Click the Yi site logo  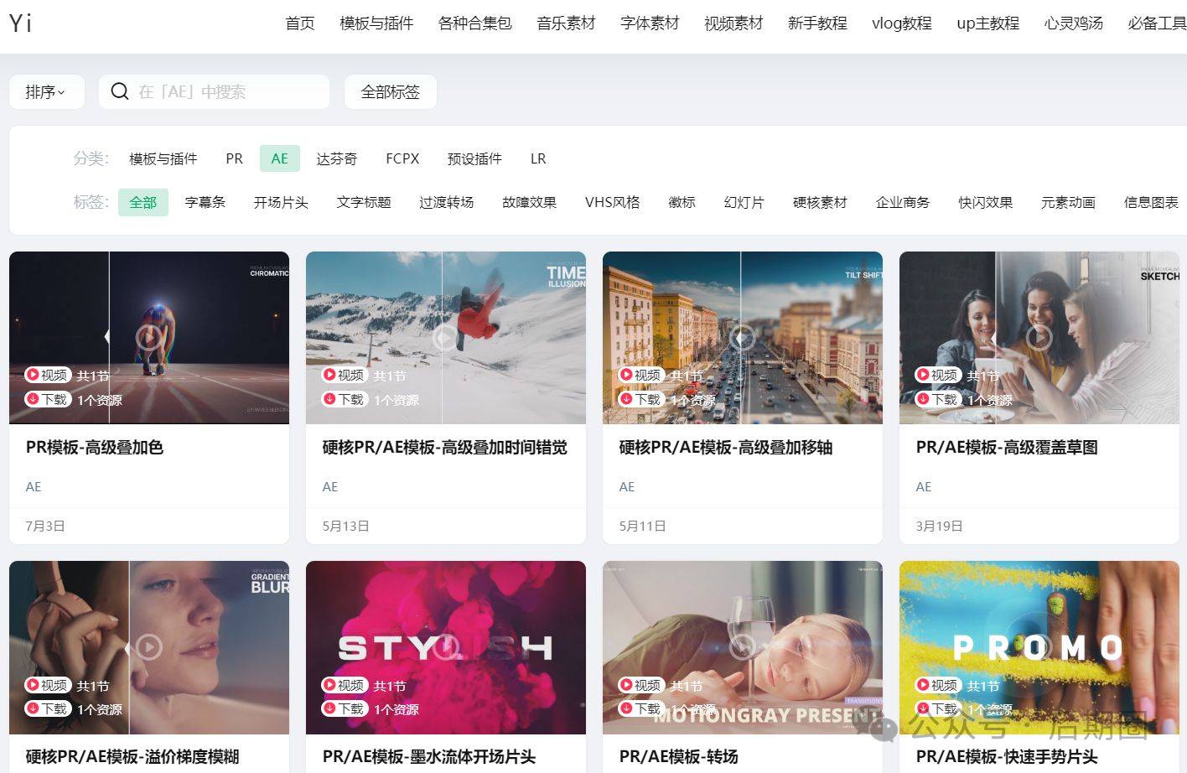tap(21, 23)
